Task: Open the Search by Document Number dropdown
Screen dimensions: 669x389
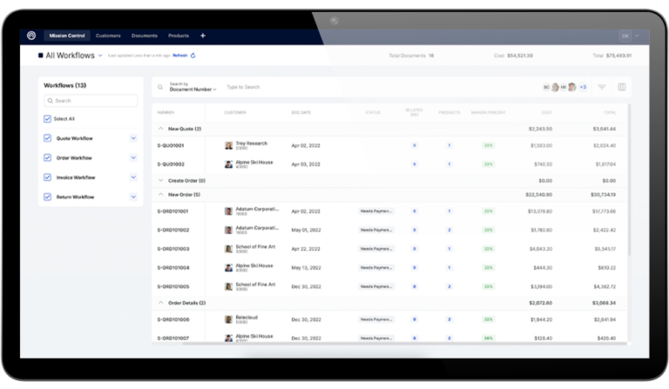Action: coord(193,87)
